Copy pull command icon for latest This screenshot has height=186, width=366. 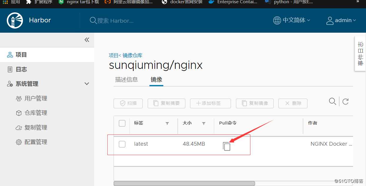pos(227,146)
